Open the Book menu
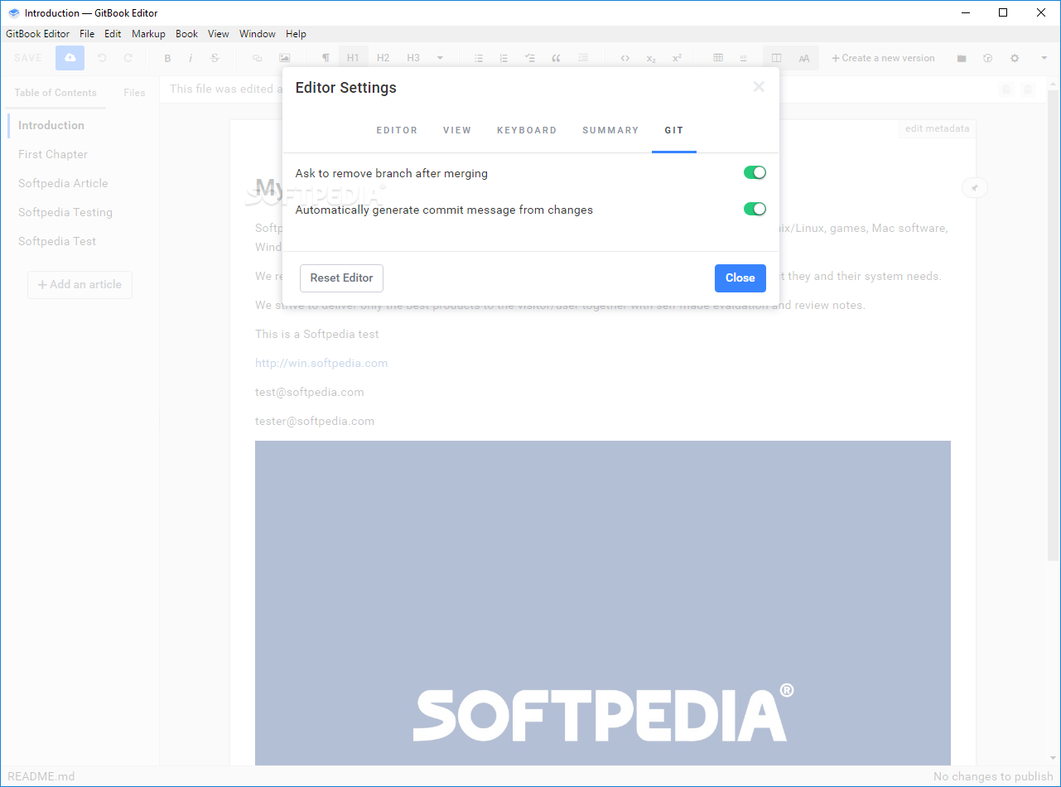Screen dimensions: 1061x787 pyautogui.click(x=187, y=34)
